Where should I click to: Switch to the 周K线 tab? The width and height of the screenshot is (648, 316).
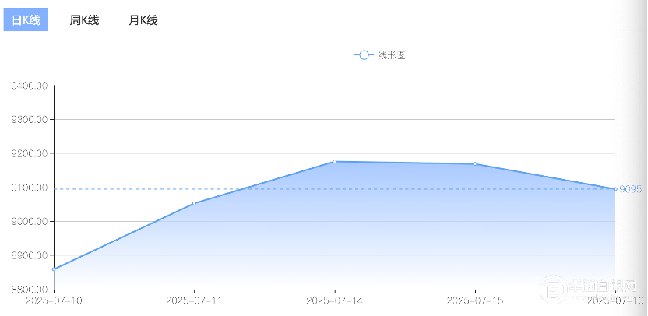pos(84,19)
